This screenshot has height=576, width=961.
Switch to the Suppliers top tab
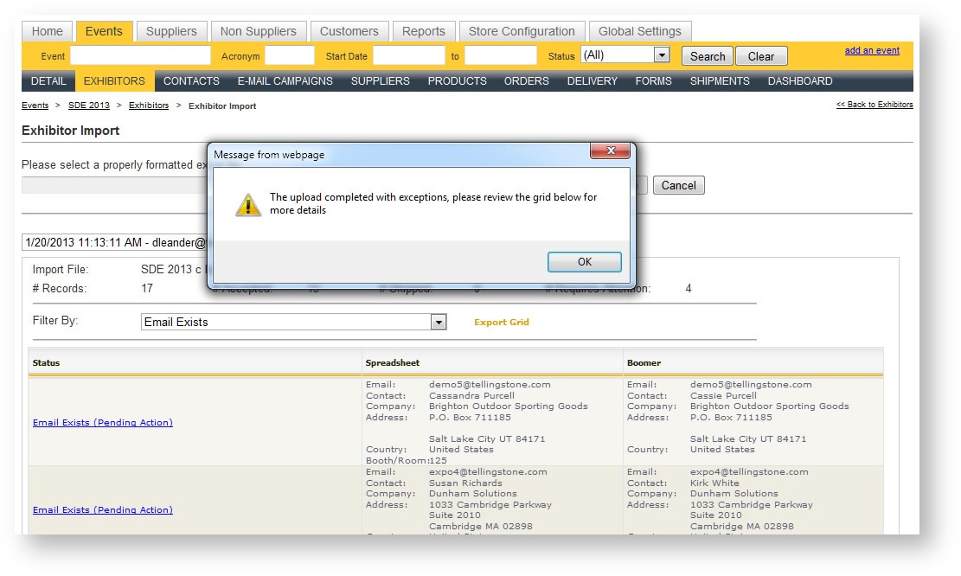coord(171,31)
